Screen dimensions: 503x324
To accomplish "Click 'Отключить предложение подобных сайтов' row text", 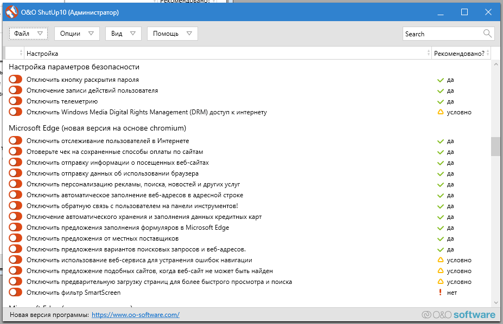I will [x=149, y=271].
